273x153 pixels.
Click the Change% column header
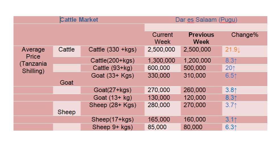pyautogui.click(x=245, y=35)
